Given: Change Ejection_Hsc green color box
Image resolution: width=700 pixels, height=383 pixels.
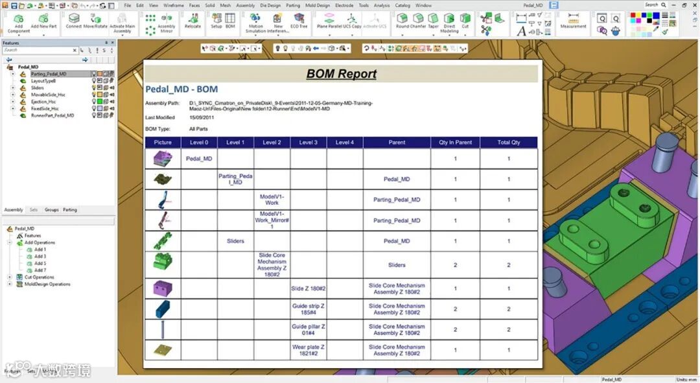Looking at the screenshot, I should tap(100, 102).
